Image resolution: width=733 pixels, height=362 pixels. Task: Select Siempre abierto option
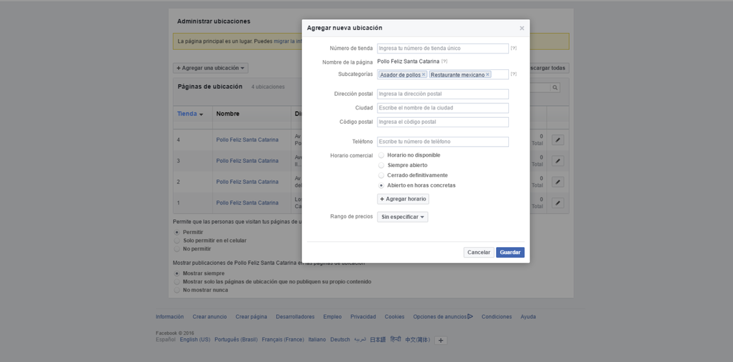click(x=382, y=166)
